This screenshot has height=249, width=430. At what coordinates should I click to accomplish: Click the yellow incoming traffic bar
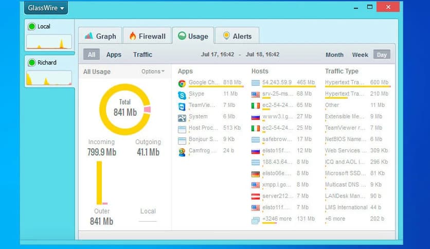tap(99, 183)
